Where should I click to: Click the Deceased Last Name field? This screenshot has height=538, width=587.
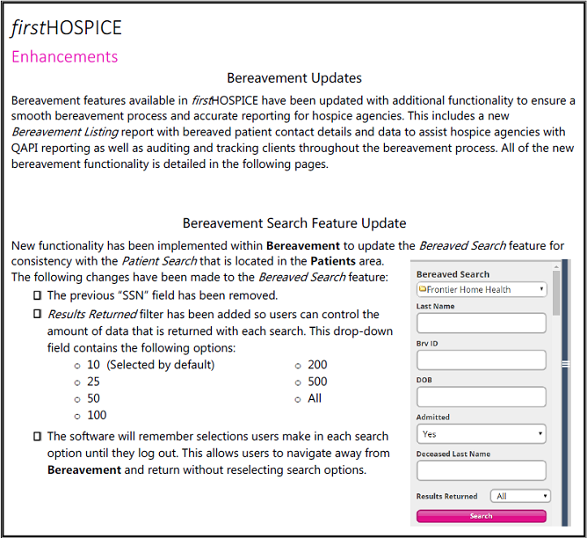tap(481, 470)
